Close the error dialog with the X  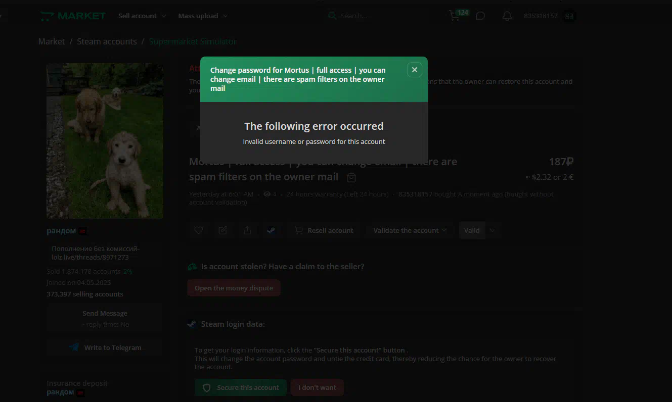pos(414,70)
